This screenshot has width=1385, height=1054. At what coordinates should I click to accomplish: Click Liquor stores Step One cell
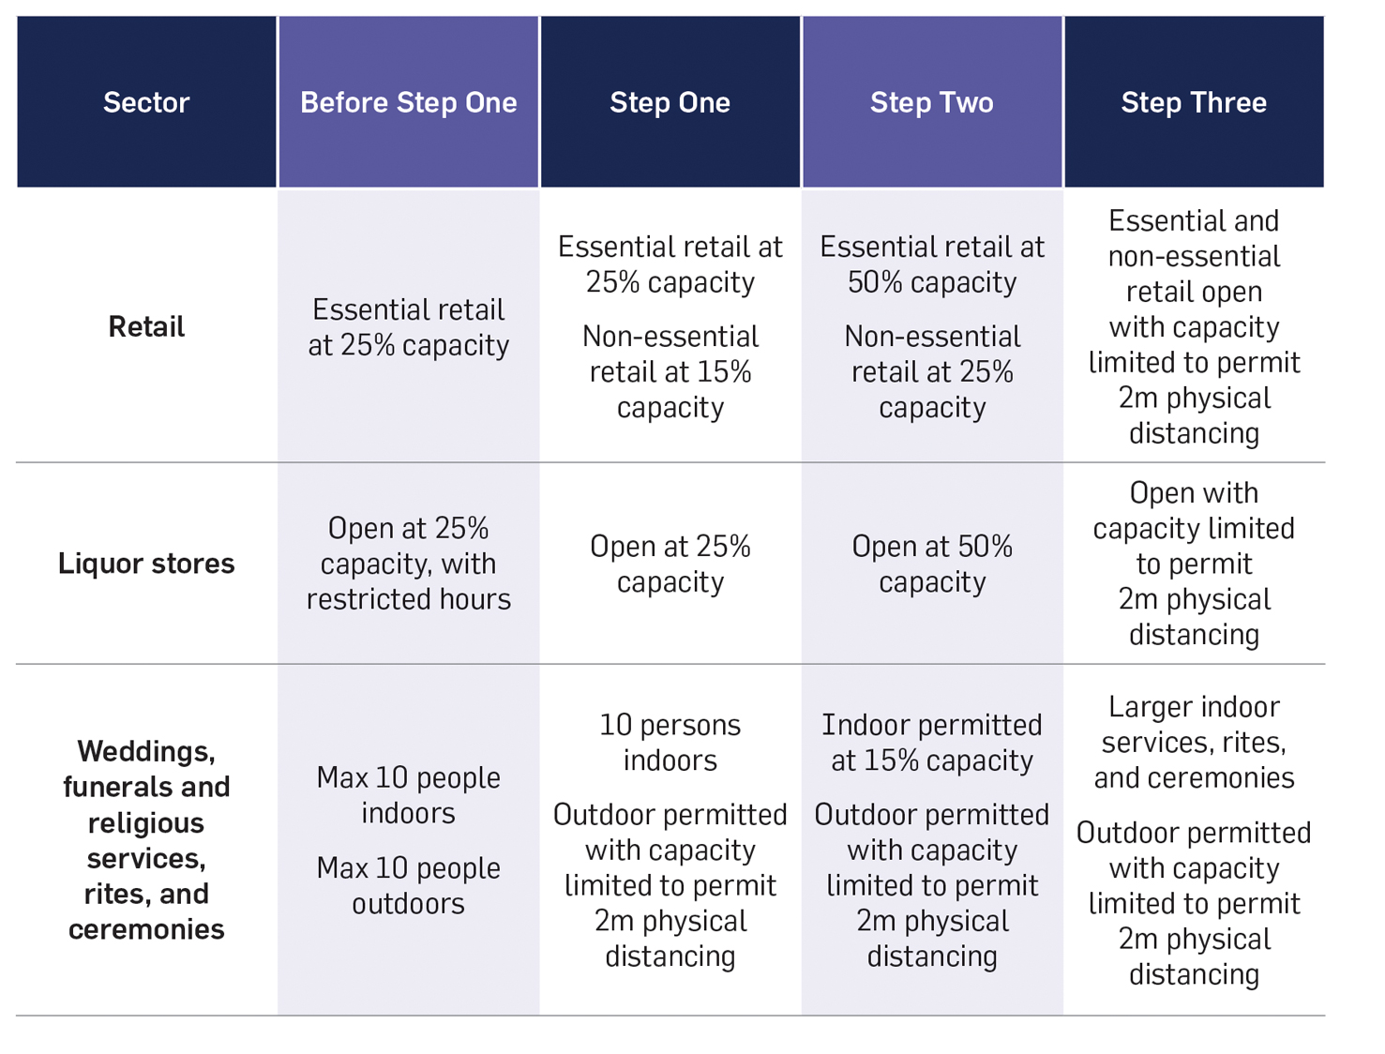pos(670,564)
